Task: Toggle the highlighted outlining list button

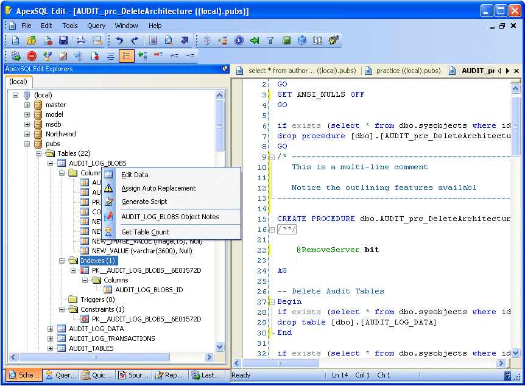Action: pyautogui.click(x=127, y=56)
